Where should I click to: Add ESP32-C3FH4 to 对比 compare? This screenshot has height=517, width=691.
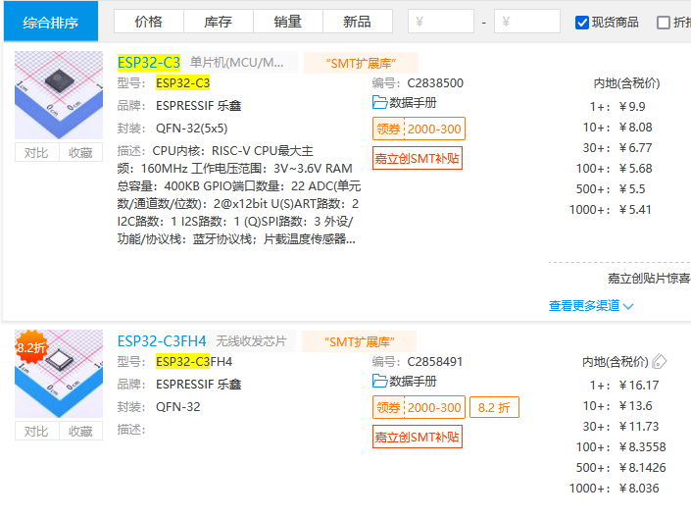pos(36,431)
